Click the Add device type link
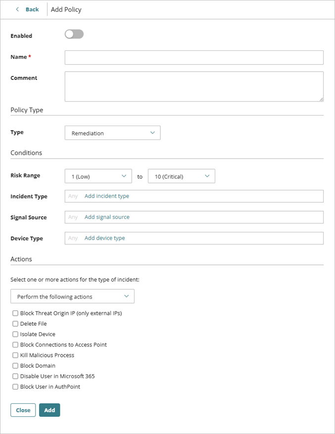 click(x=104, y=238)
